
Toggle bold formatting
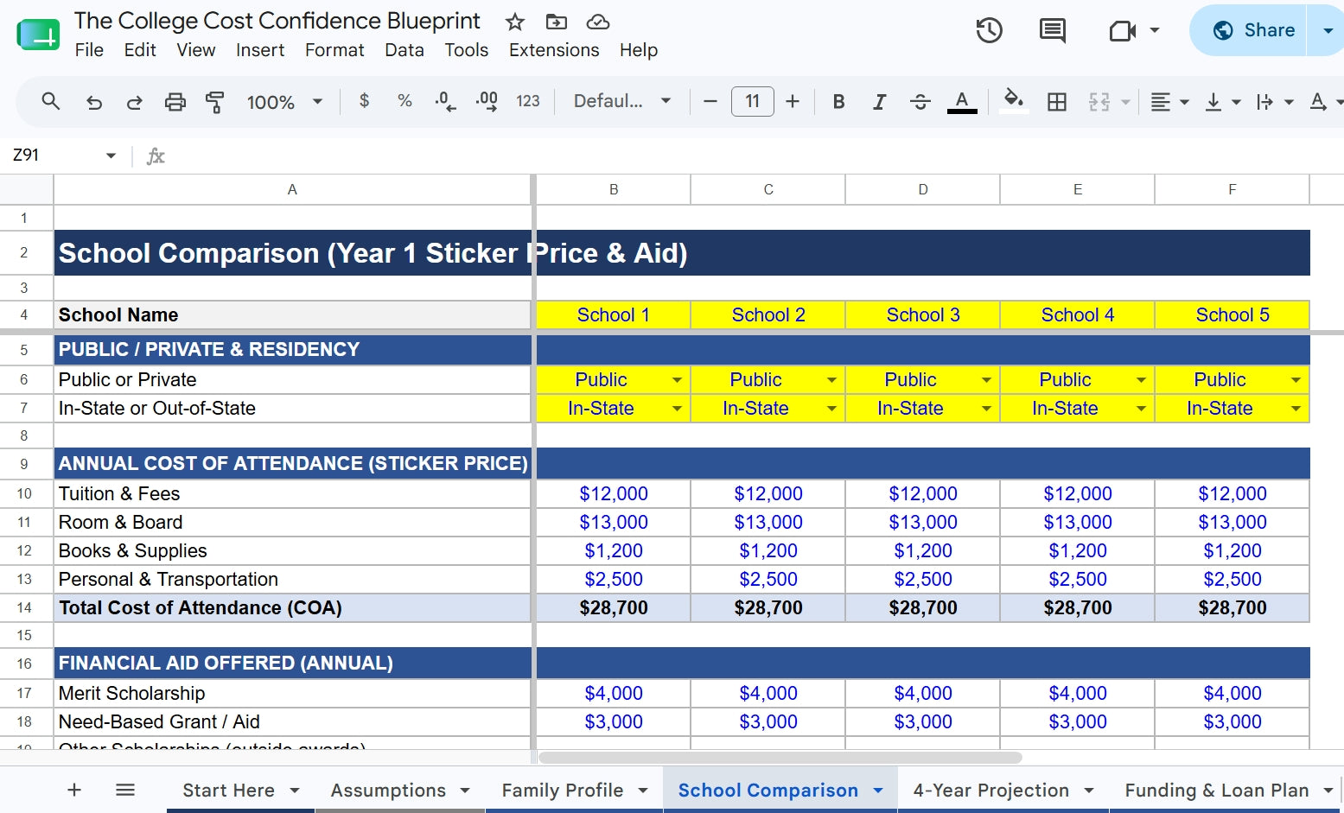point(838,101)
